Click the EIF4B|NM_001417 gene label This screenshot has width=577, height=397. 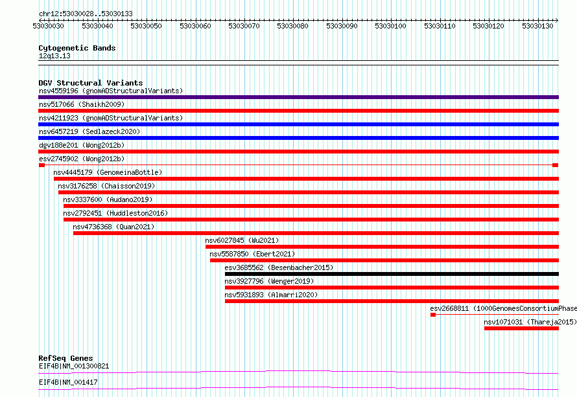tap(68, 382)
